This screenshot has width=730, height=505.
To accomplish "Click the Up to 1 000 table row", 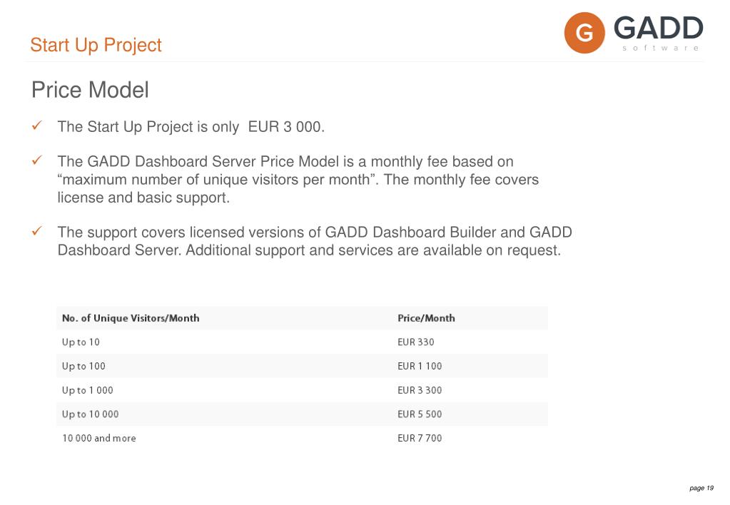I will click(x=302, y=390).
